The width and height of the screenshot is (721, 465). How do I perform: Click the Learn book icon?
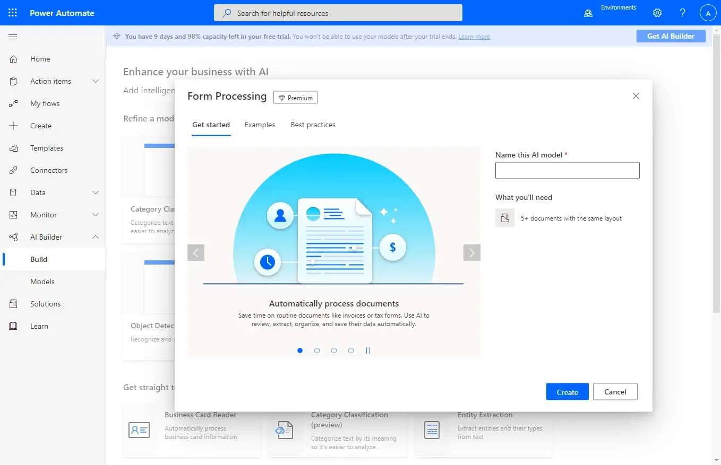pyautogui.click(x=14, y=326)
